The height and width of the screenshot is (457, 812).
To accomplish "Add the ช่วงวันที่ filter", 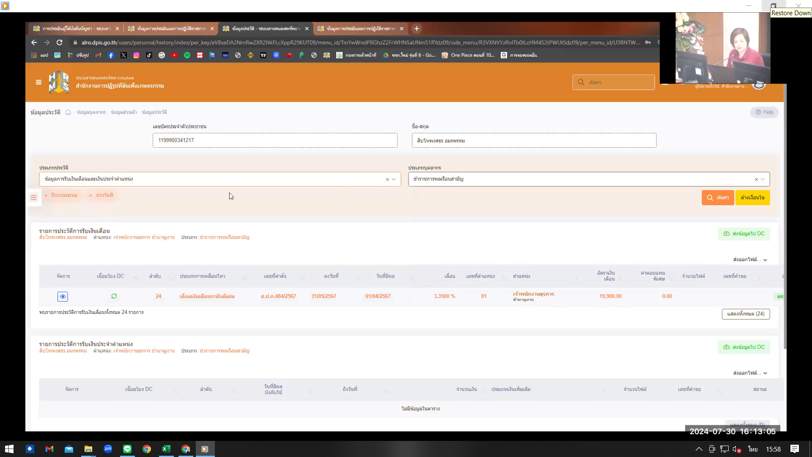I will coord(101,195).
